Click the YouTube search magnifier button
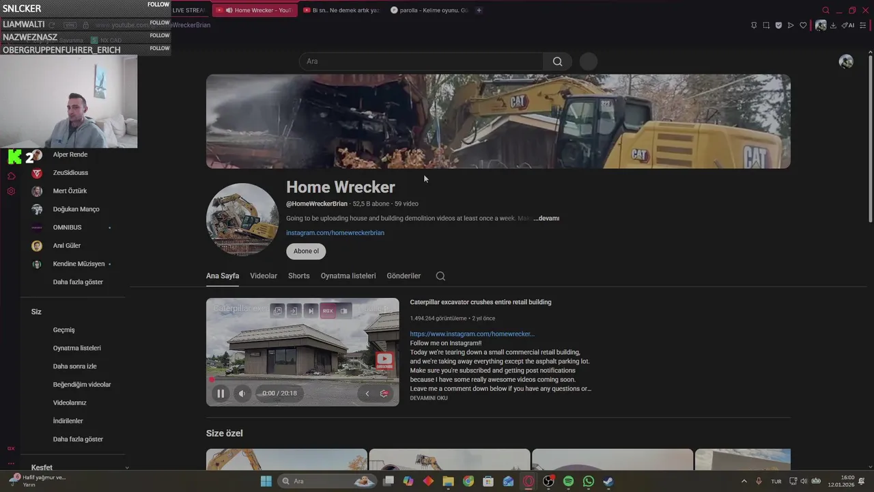 tap(558, 61)
